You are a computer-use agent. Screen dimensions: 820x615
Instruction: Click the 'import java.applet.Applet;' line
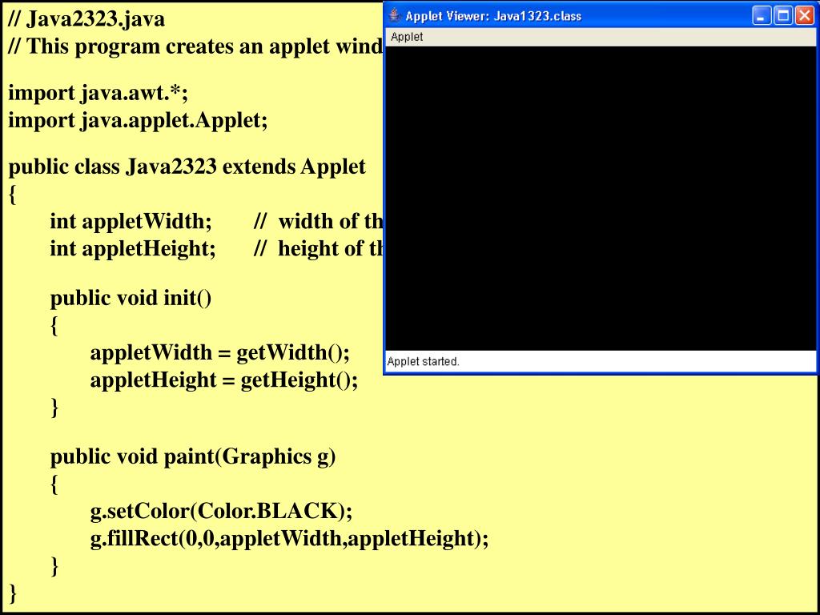tap(138, 121)
